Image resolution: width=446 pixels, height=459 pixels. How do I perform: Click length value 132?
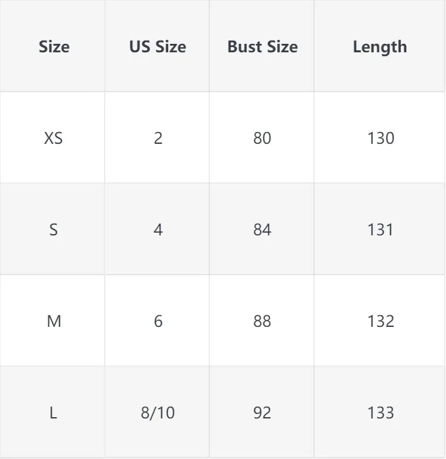[381, 321]
